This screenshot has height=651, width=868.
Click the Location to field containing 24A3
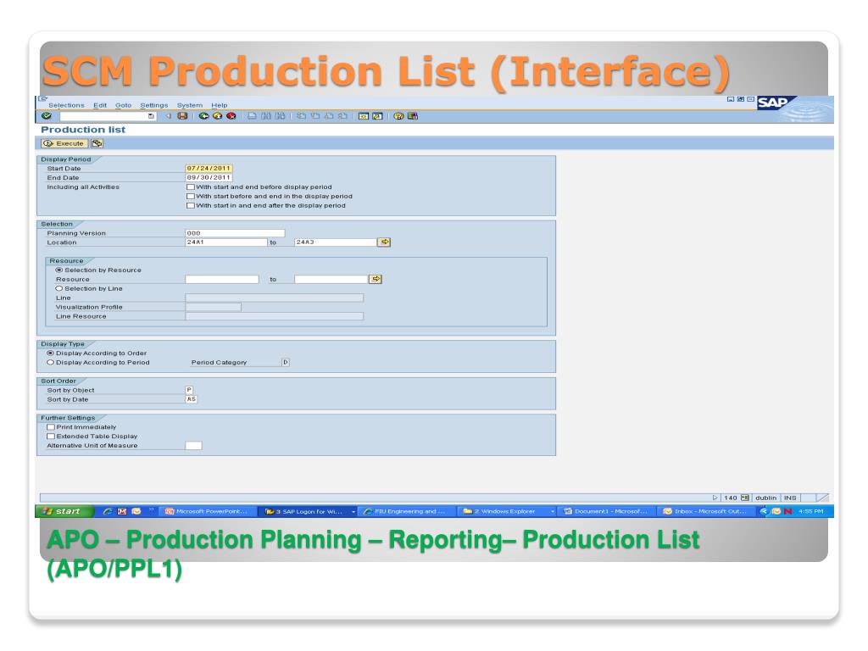pyautogui.click(x=336, y=242)
